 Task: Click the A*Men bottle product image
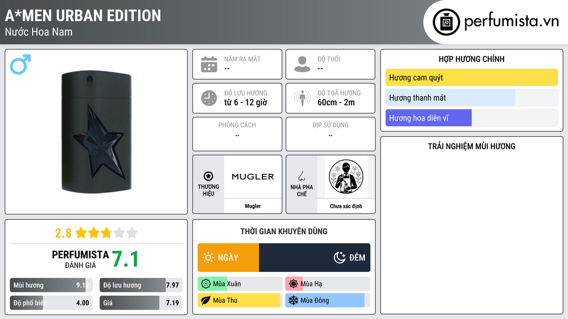click(97, 132)
